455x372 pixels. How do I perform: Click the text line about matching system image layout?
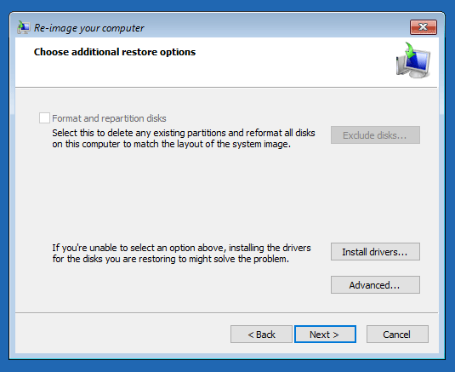pos(171,144)
